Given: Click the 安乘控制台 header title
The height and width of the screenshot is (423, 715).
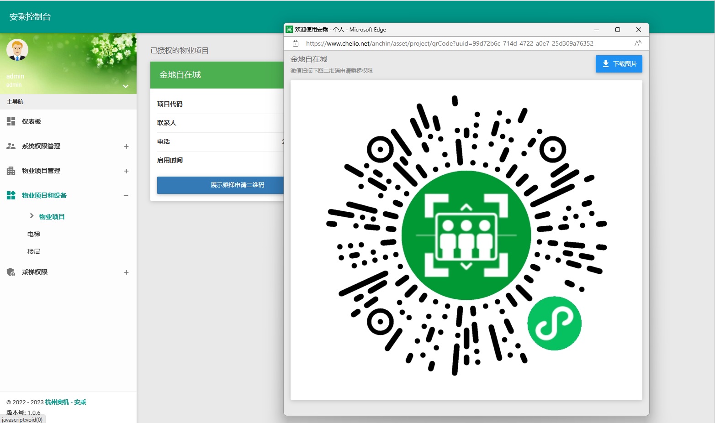Looking at the screenshot, I should click(x=30, y=17).
